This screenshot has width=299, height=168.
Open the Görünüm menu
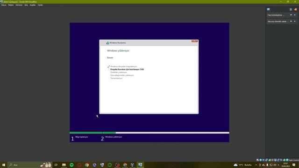[x=19, y=5]
